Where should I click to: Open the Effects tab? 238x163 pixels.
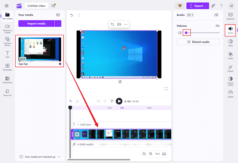(x=230, y=69)
